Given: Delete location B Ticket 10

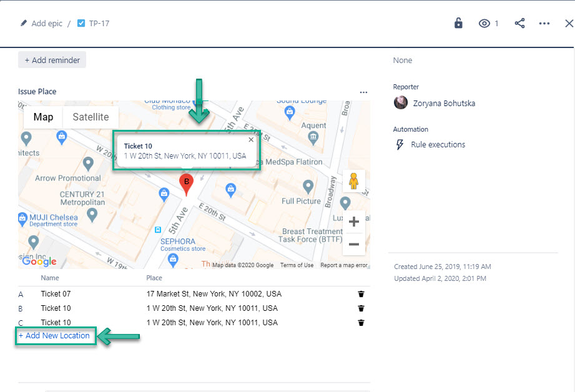Looking at the screenshot, I should [x=361, y=308].
